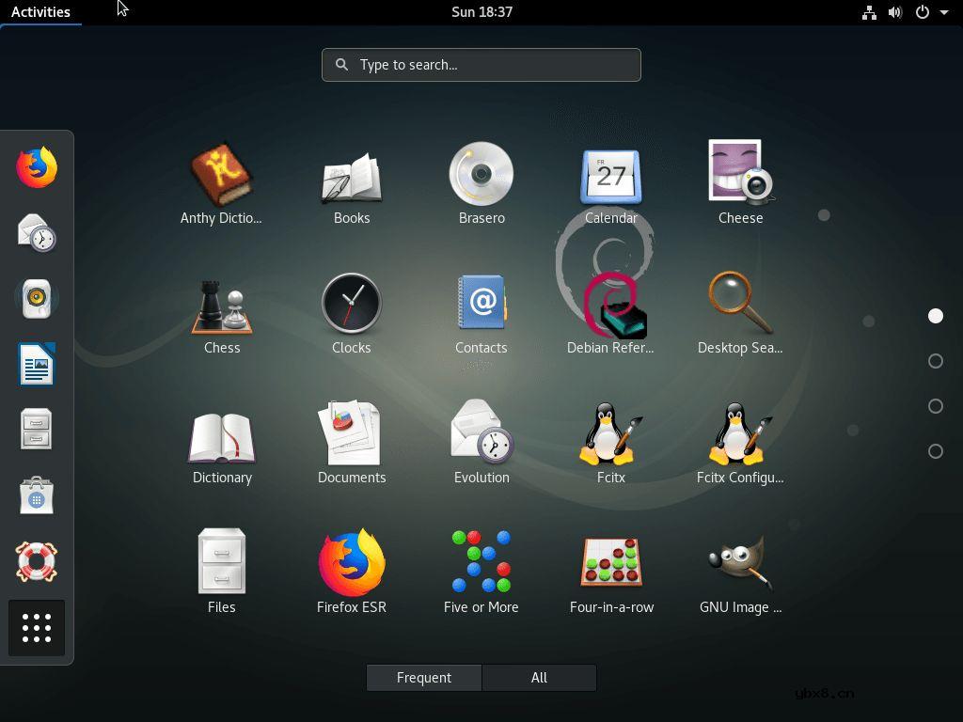Click the Type to search field
This screenshot has width=963, height=722.
481,65
